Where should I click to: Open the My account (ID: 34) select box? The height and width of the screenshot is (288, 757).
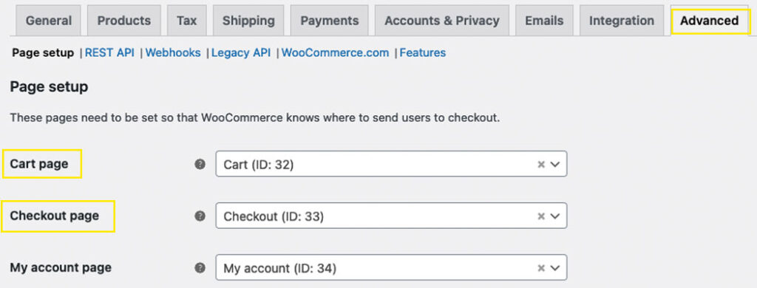(391, 267)
